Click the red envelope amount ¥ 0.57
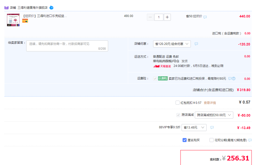260x165 pixels. pos(245,102)
